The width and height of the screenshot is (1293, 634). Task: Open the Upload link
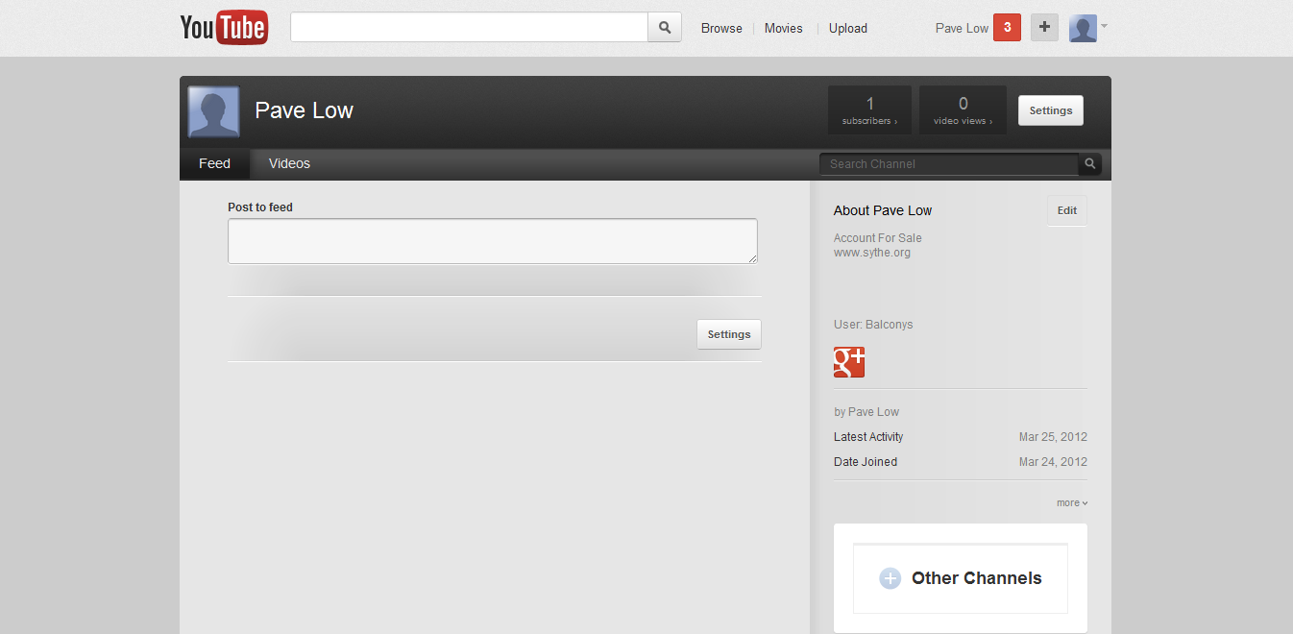[x=848, y=29]
